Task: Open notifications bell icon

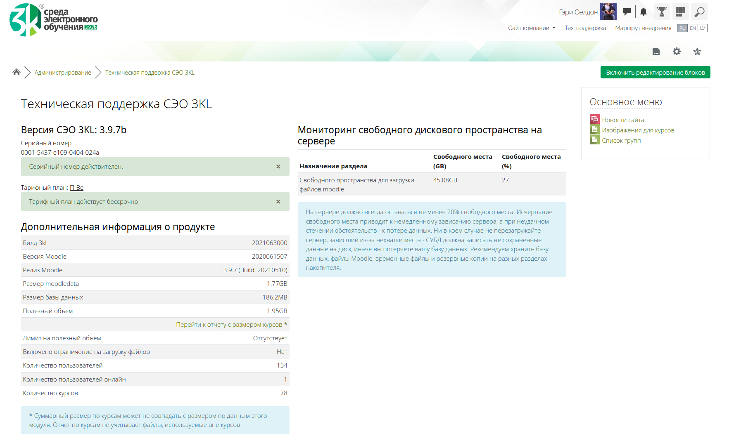Action: click(644, 12)
